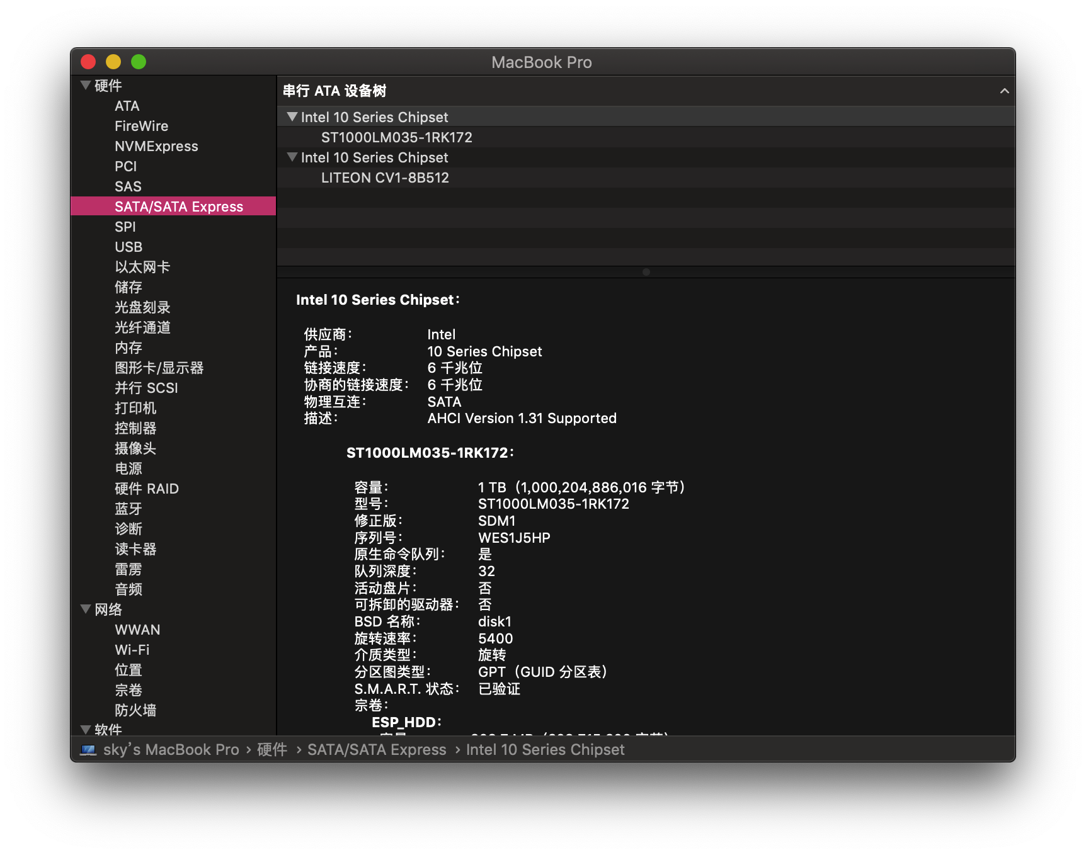Screen dimensions: 1086x855
Task: Choose SAS in the sidebar
Action: [128, 186]
